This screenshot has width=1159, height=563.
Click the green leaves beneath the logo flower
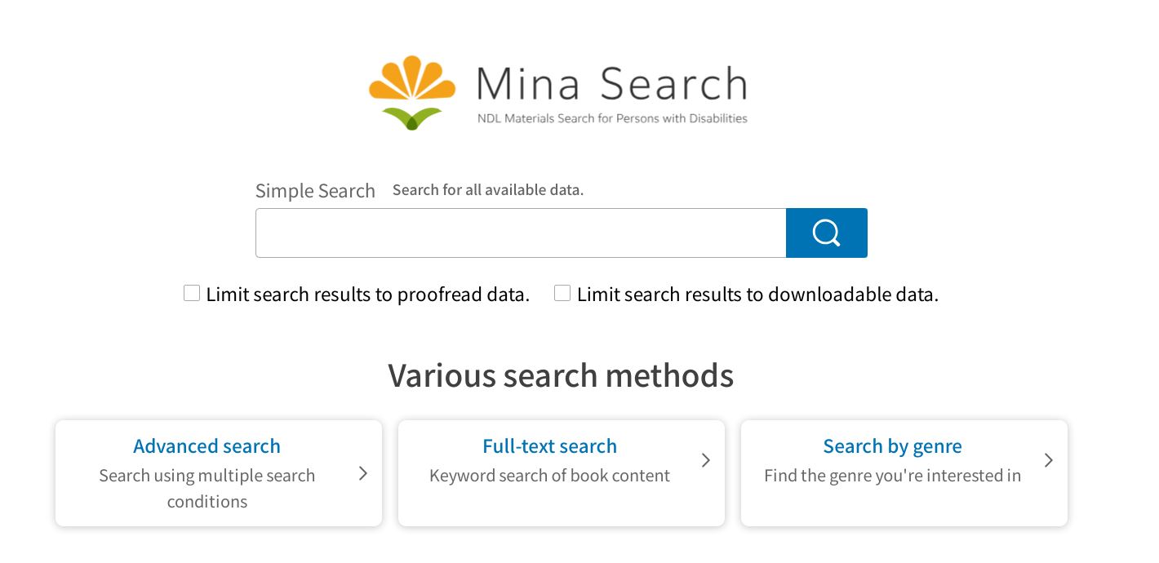point(411,118)
